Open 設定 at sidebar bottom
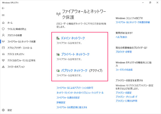The height and width of the screenshot is (114, 161). coord(10,110)
